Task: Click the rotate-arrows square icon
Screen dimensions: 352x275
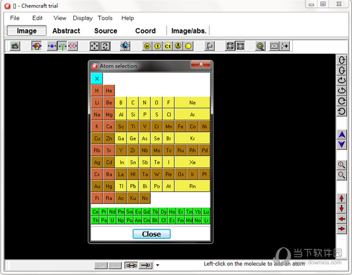Action: tap(105, 46)
